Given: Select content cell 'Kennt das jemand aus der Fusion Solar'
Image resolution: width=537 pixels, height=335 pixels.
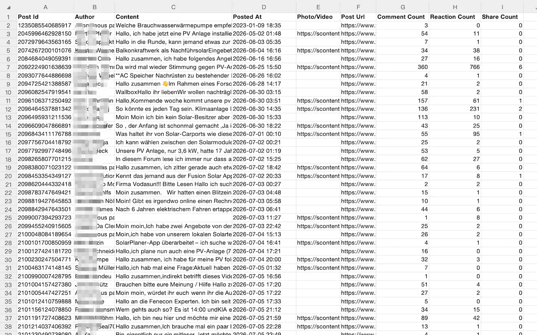Looking at the screenshot, I should click(x=173, y=176).
